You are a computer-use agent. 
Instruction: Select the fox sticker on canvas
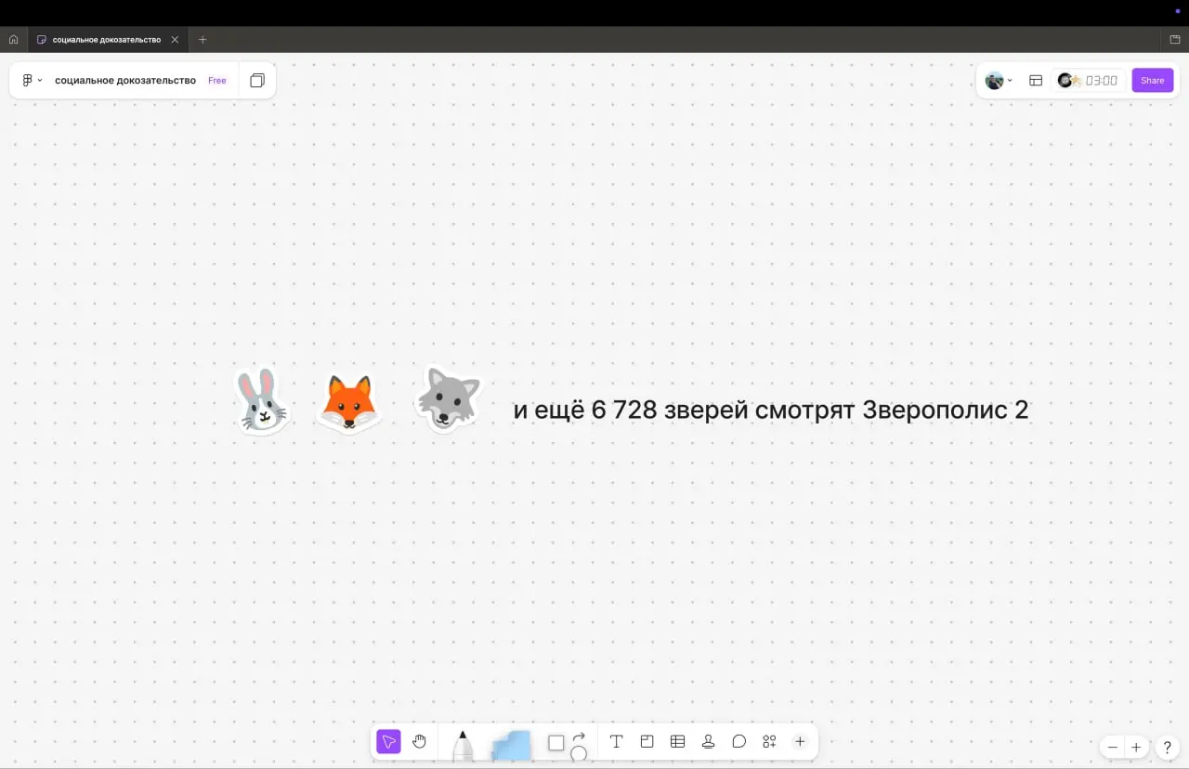(348, 404)
